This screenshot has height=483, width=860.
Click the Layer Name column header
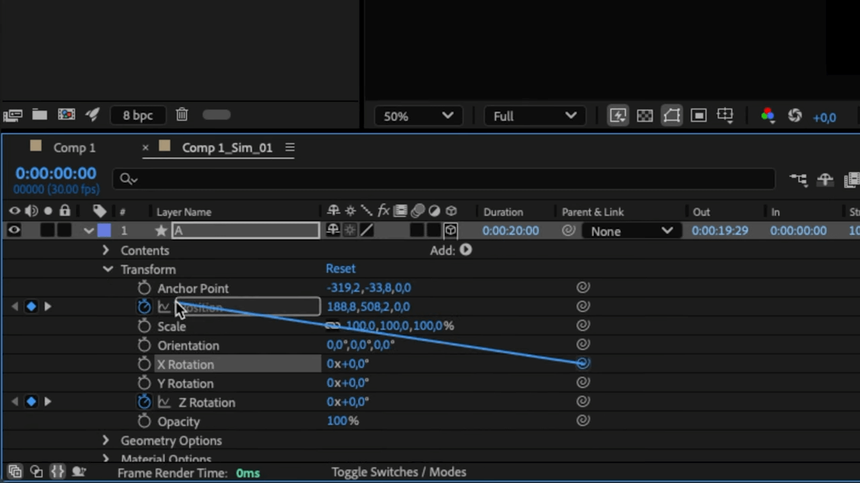pos(183,212)
